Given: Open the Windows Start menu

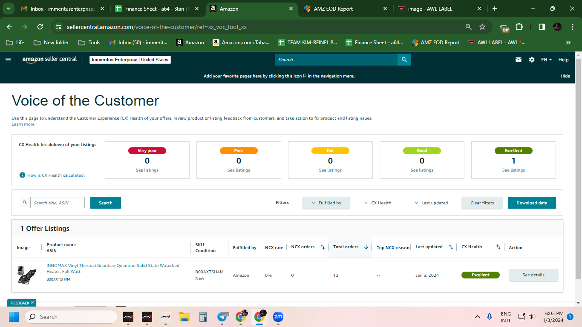Looking at the screenshot, I should tap(14, 317).
